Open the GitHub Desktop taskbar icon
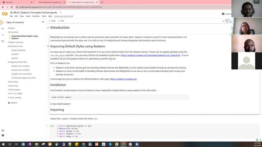Screen dimensions: 262x147 [30, 144]
